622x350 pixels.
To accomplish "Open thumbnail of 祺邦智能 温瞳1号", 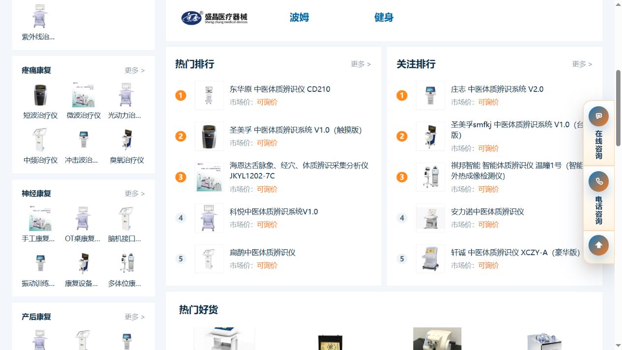I will tap(431, 177).
